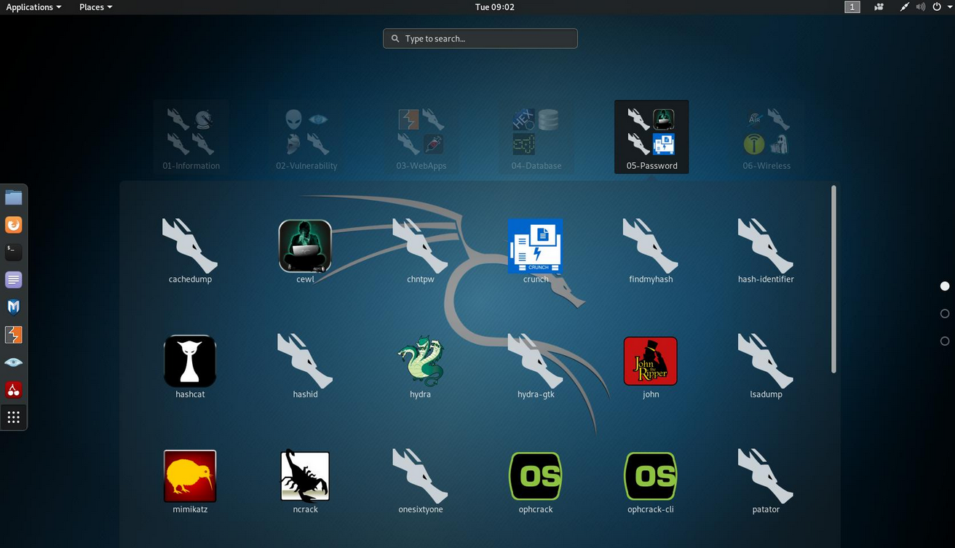Screen dimensions: 955x548
Task: Click the eye icon in the dock
Action: click(x=13, y=362)
